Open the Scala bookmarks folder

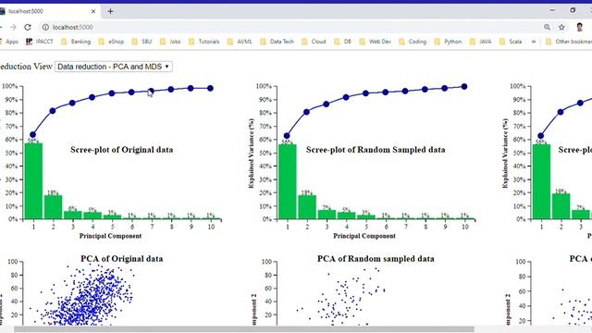coord(511,42)
